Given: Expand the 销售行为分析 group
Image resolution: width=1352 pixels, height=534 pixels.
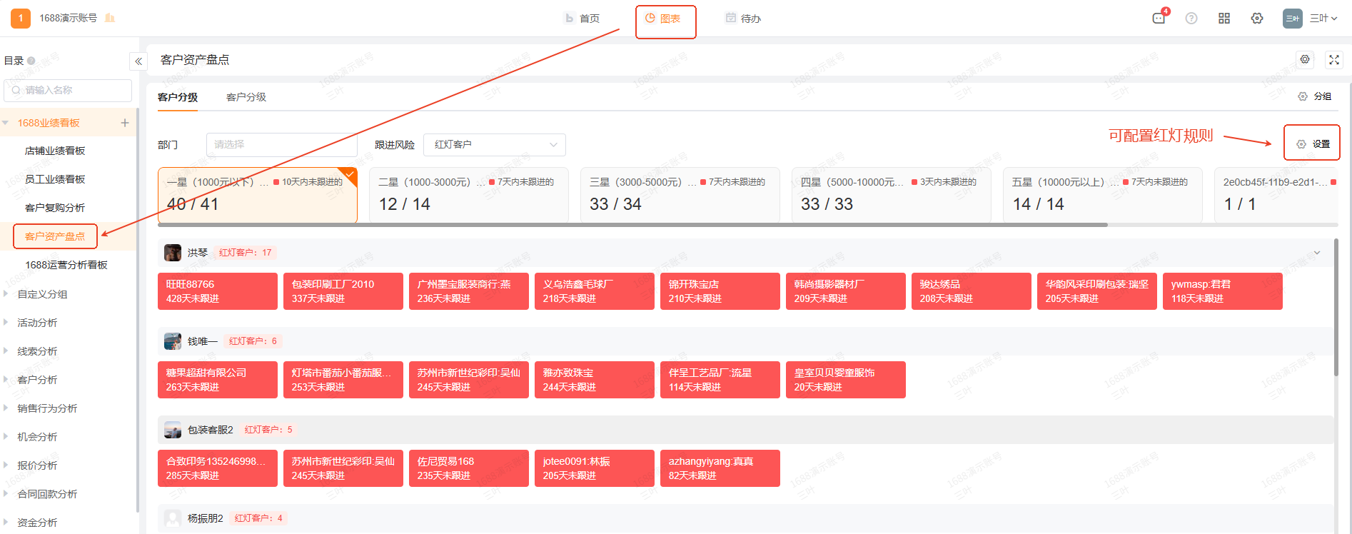Looking at the screenshot, I should coord(6,408).
